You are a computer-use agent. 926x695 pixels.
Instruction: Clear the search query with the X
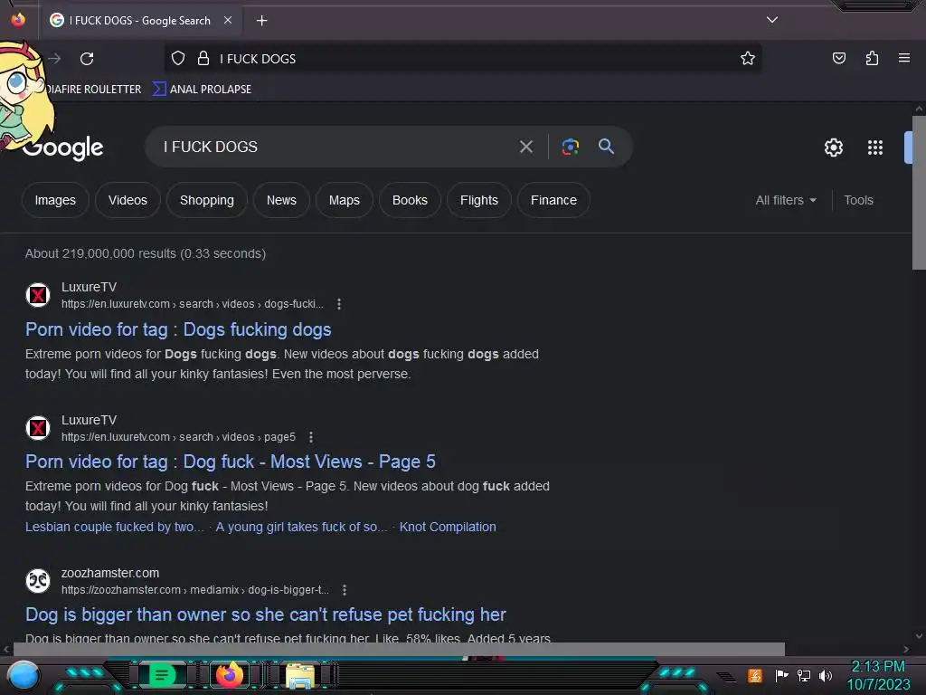[x=526, y=147]
